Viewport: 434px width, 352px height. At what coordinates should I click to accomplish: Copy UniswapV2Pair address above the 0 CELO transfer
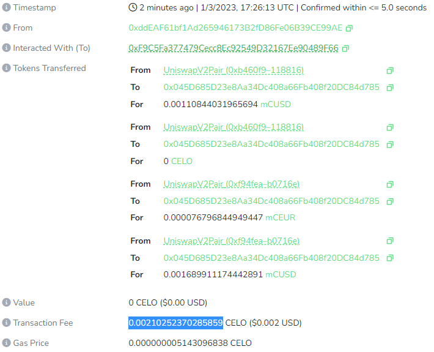point(390,127)
